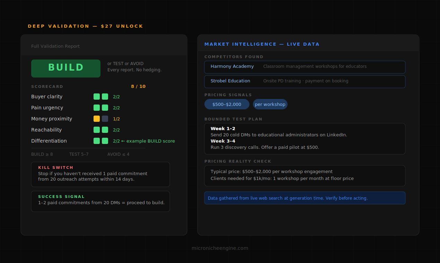Click the Full Validation Report title
The width and height of the screenshot is (440, 263).
tap(55, 46)
